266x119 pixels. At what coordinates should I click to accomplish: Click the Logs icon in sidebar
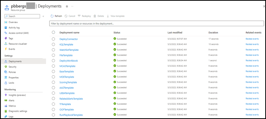[x=6, y=116]
